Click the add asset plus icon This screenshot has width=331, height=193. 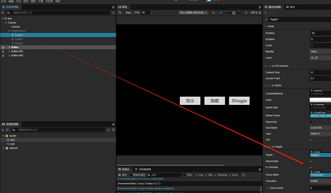click(3, 130)
